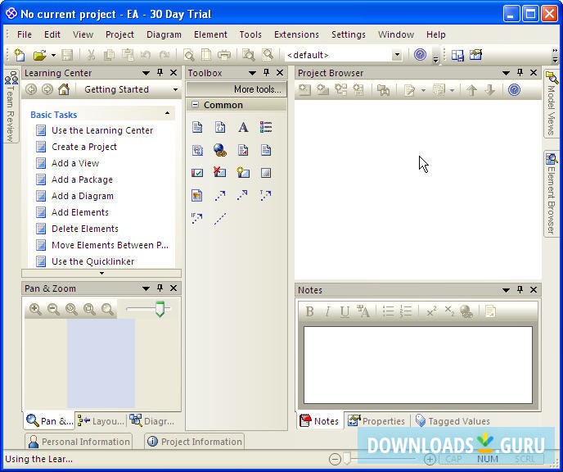Viewport: 563px width, 472px height.
Task: Click the Open Project folder icon
Action: (39, 55)
